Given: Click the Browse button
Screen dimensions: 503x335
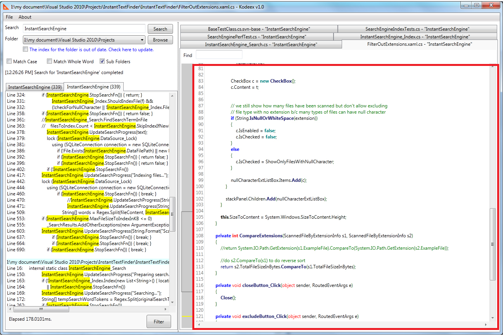Looking at the screenshot, I should 160,40.
